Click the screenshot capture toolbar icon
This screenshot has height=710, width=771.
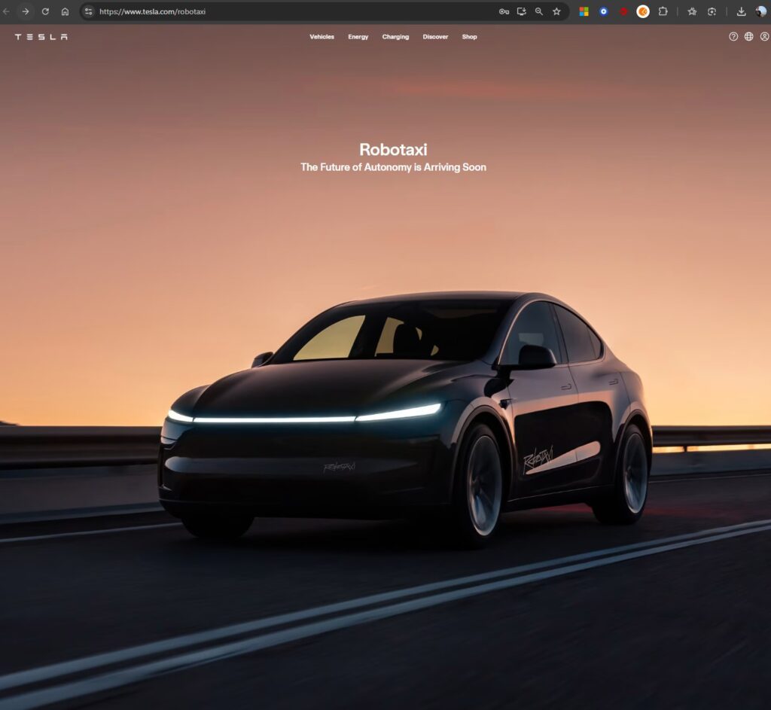(712, 11)
